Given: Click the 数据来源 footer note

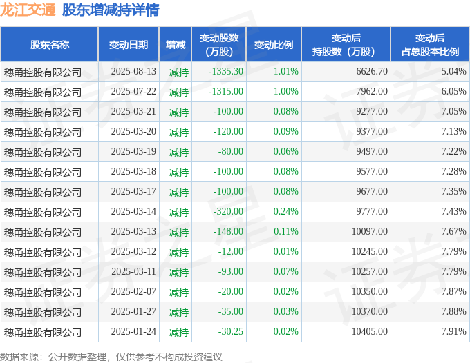Looking at the screenshot, I should pyautogui.click(x=111, y=357).
